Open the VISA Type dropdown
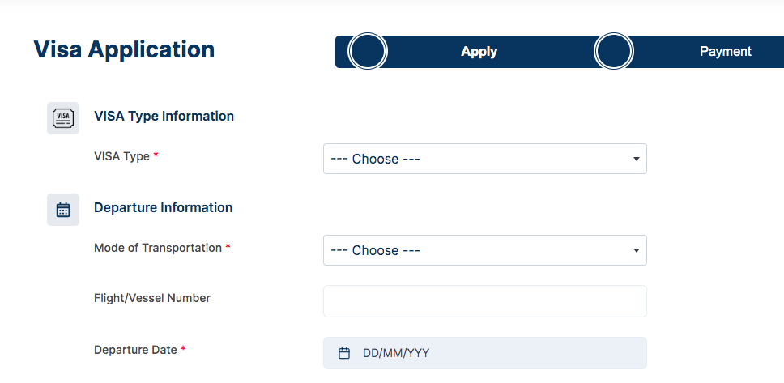The image size is (784, 383). pyautogui.click(x=485, y=159)
